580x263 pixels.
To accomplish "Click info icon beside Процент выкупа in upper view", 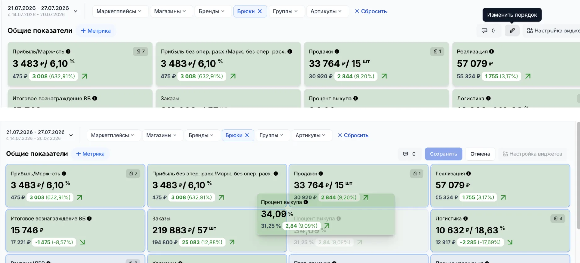I will coord(355,98).
